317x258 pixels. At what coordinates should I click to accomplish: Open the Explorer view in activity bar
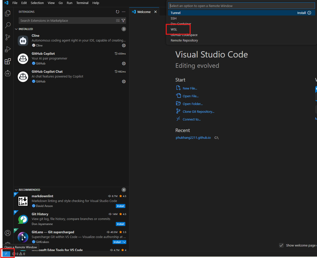(x=8, y=13)
